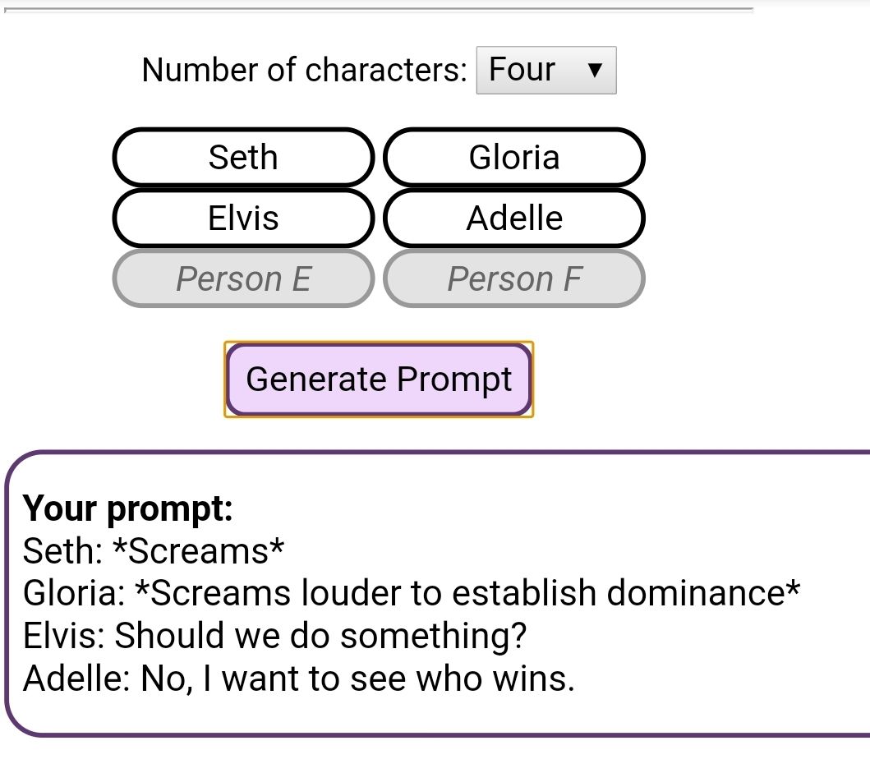This screenshot has width=870, height=773.
Task: Select the Gloria name field
Action: (x=514, y=157)
